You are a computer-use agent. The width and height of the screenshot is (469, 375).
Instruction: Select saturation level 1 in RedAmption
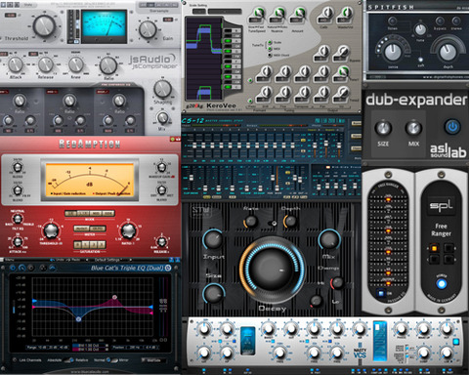pyautogui.click(x=86, y=244)
